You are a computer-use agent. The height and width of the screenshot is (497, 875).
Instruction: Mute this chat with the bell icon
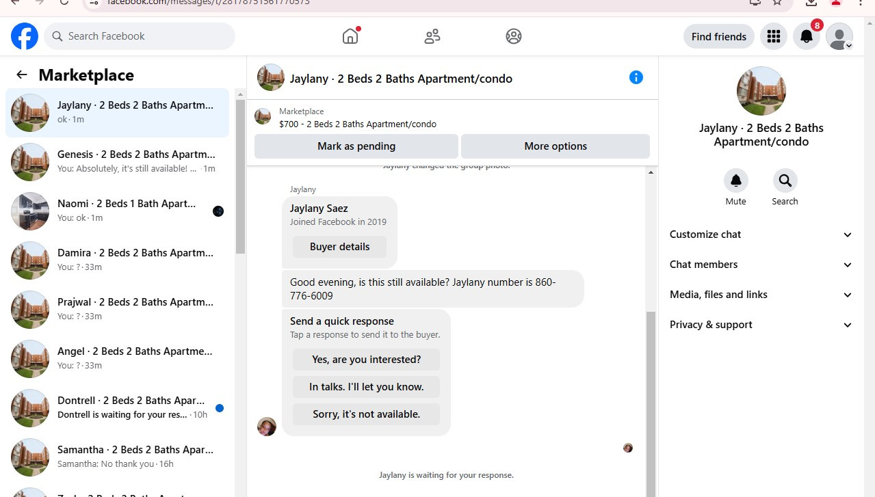click(736, 180)
